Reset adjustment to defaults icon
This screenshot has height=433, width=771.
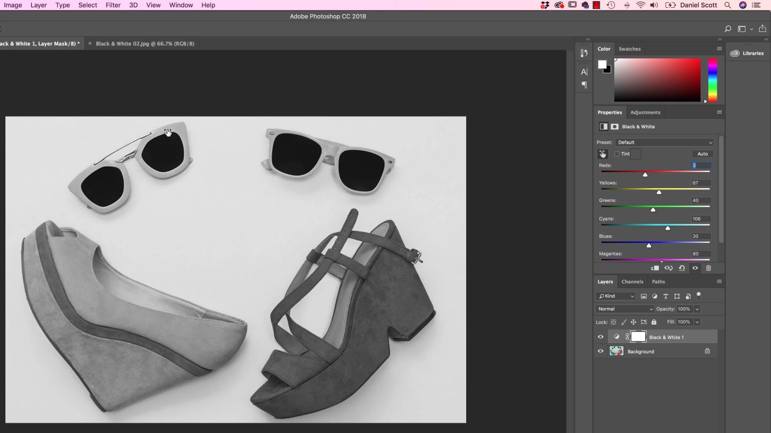(x=682, y=268)
